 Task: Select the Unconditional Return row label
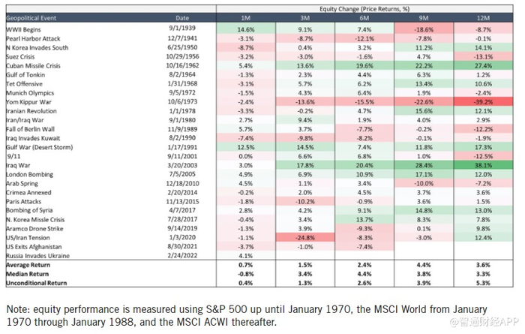pos(34,283)
